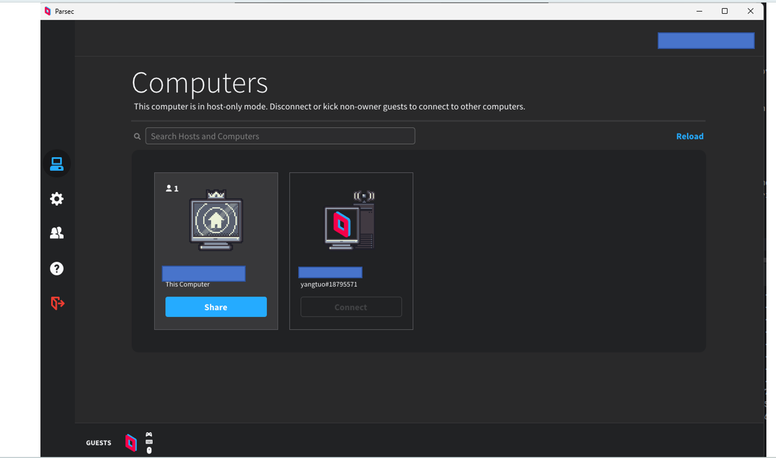
Task: Click the Reload link
Action: pyautogui.click(x=690, y=136)
